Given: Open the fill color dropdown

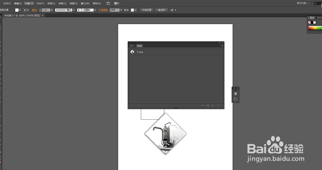Looking at the screenshot, I should point(20,10).
